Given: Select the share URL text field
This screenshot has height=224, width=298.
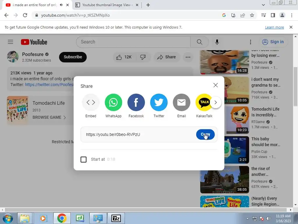Looking at the screenshot, I should click(x=140, y=134).
